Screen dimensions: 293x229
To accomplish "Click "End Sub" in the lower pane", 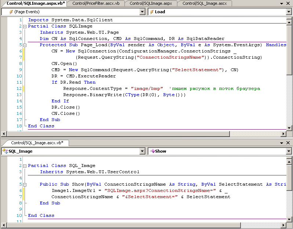I will click(x=50, y=203).
